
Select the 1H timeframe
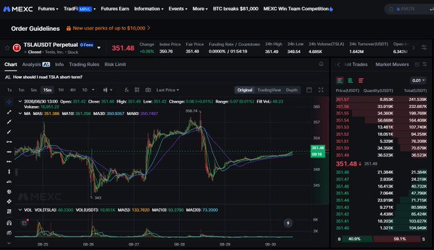click(61, 90)
